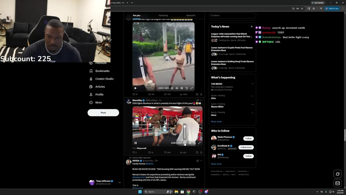346x195 pixels.
Task: Reply to the post with 53 replies
Action: (x=135, y=94)
